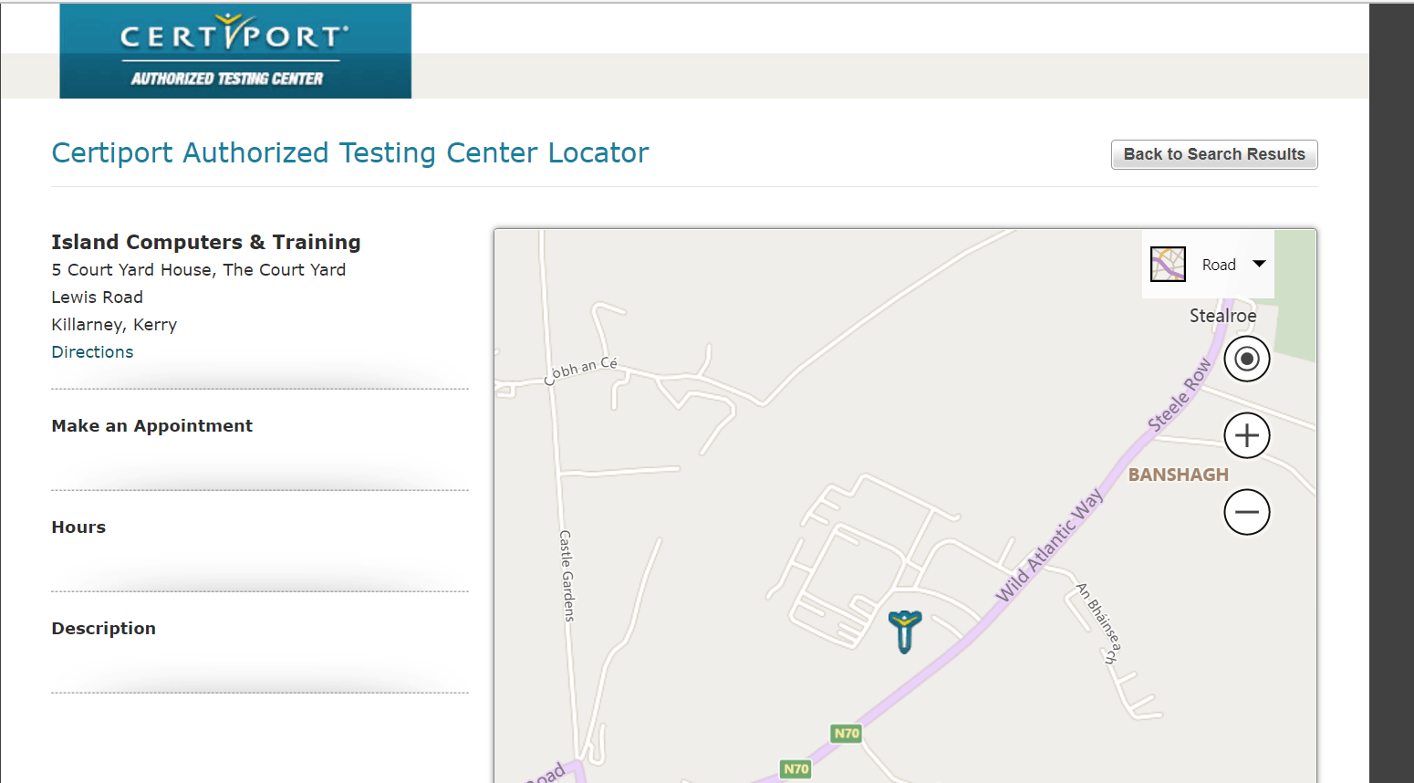Zoom out with the map minus button
The width and height of the screenshot is (1414, 783).
point(1247,512)
